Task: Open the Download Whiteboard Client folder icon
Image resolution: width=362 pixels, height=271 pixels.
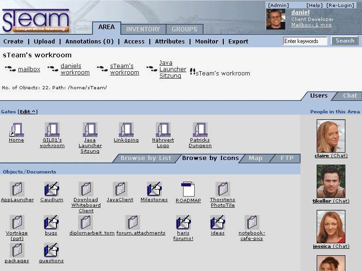Action: point(86,189)
